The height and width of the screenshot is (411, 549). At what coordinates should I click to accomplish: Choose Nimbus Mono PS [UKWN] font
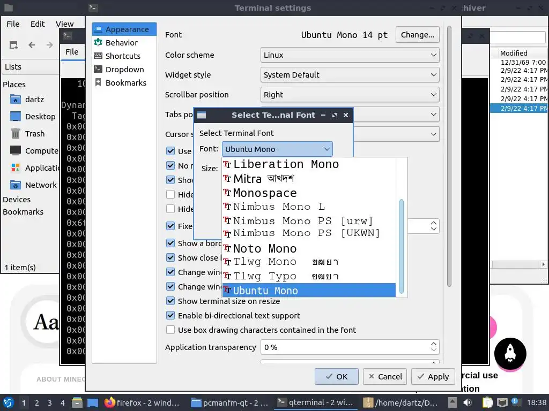(309, 233)
